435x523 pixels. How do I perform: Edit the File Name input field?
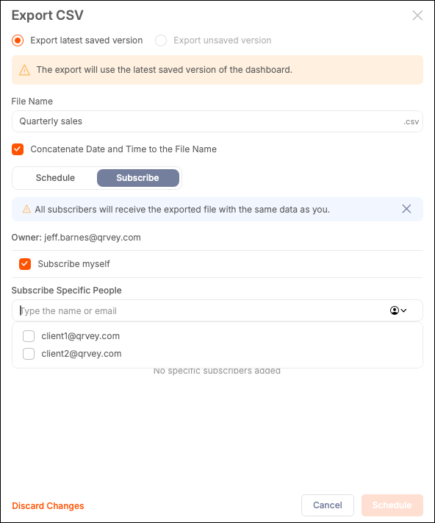pos(217,121)
